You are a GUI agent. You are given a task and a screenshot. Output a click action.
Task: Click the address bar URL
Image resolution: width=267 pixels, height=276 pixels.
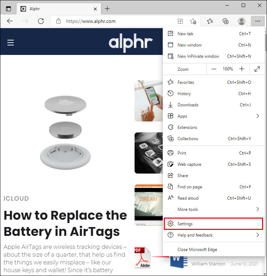91,21
